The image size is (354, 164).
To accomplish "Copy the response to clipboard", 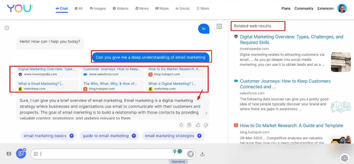I will point(189,125).
